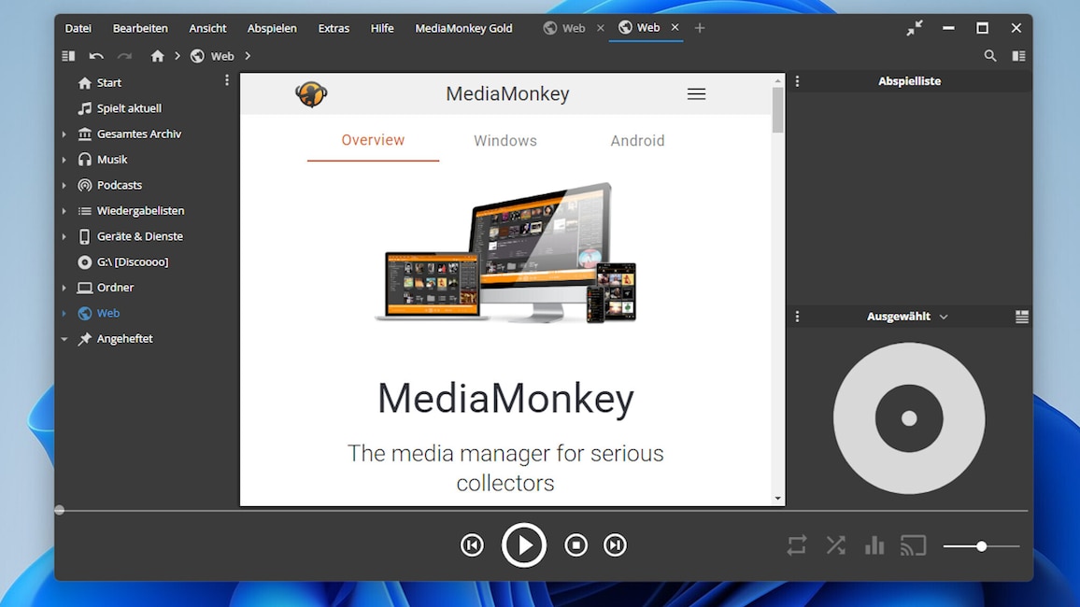
Task: Select the Overview tab on the web page
Action: click(x=374, y=140)
